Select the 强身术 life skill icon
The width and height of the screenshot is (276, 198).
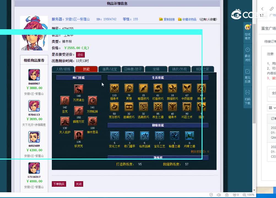click(114, 88)
